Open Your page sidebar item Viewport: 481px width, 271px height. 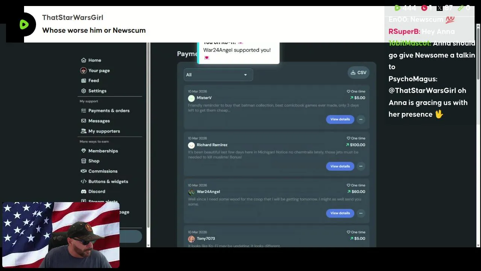click(x=95, y=70)
